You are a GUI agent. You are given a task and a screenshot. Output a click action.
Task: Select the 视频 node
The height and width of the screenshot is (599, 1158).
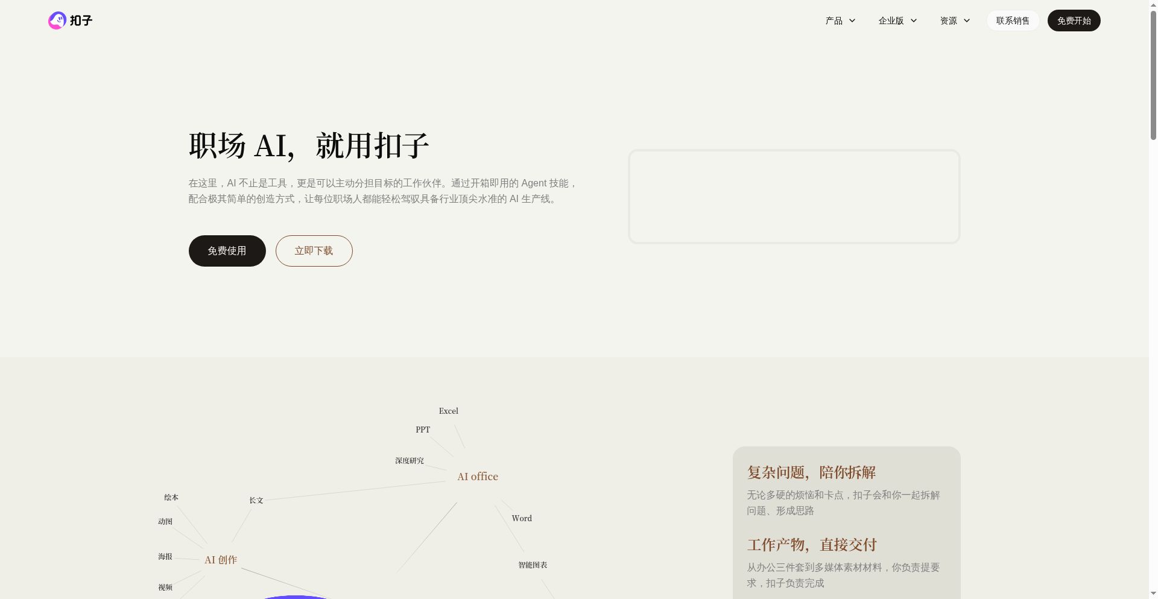click(165, 586)
